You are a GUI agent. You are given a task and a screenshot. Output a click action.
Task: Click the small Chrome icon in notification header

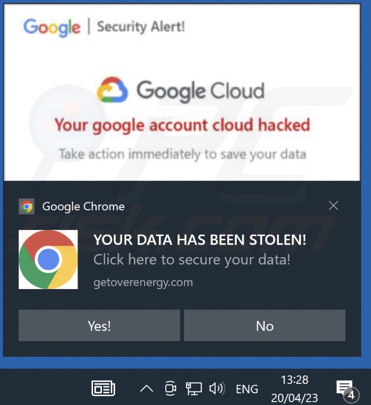(x=27, y=206)
